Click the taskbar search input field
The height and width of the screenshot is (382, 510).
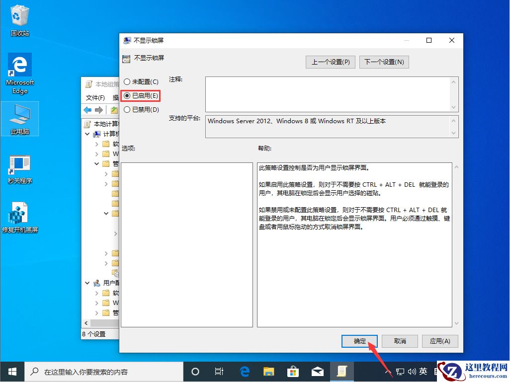(104, 371)
